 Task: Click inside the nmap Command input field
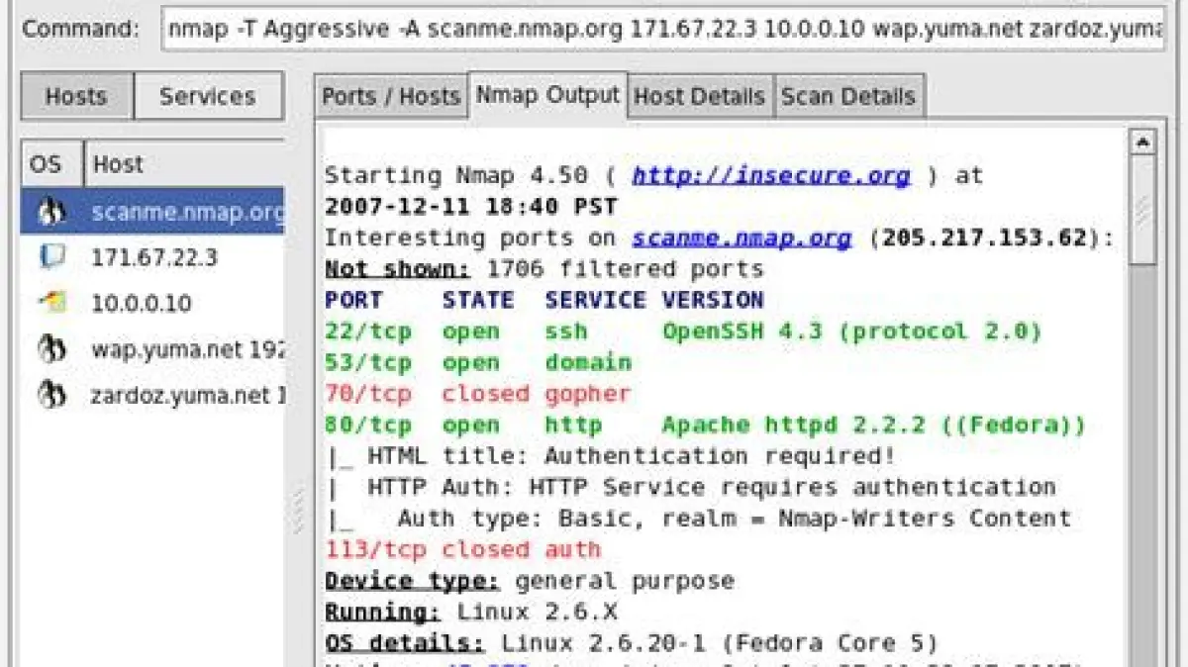coord(663,29)
